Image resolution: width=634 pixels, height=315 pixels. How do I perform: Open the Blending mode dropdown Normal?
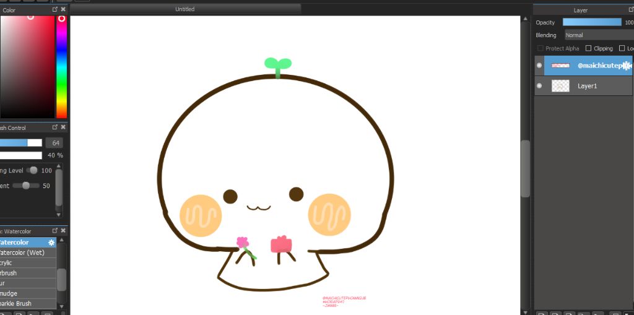point(599,35)
